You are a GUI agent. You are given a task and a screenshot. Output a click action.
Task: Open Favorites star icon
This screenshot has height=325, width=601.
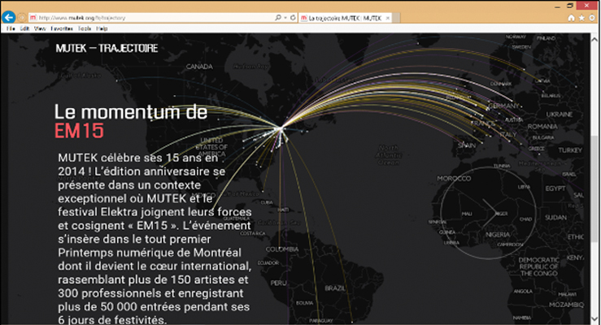pos(581,17)
